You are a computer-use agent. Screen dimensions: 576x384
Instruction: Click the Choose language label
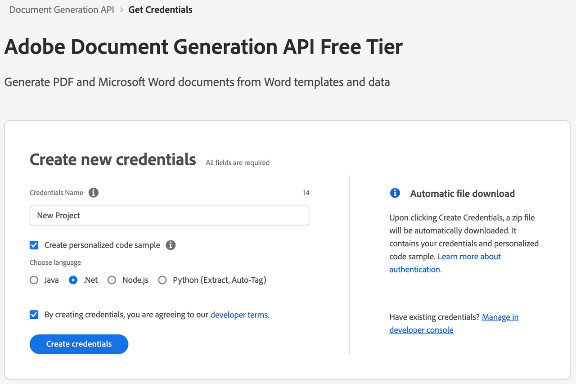tap(55, 262)
